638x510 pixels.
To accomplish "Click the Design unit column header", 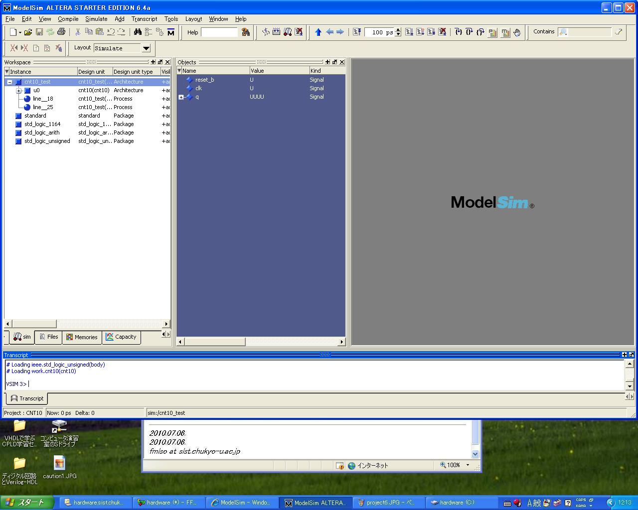I will (x=95, y=72).
